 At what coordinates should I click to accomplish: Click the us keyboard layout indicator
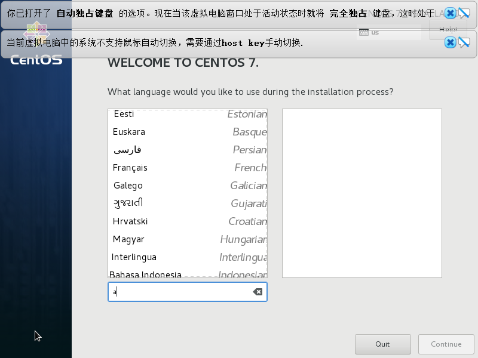389,32
